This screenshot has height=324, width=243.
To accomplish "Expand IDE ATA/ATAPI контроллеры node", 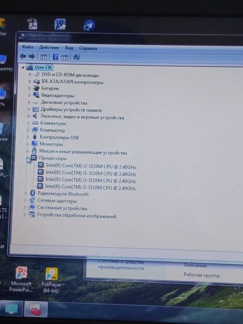I will 30,81.
